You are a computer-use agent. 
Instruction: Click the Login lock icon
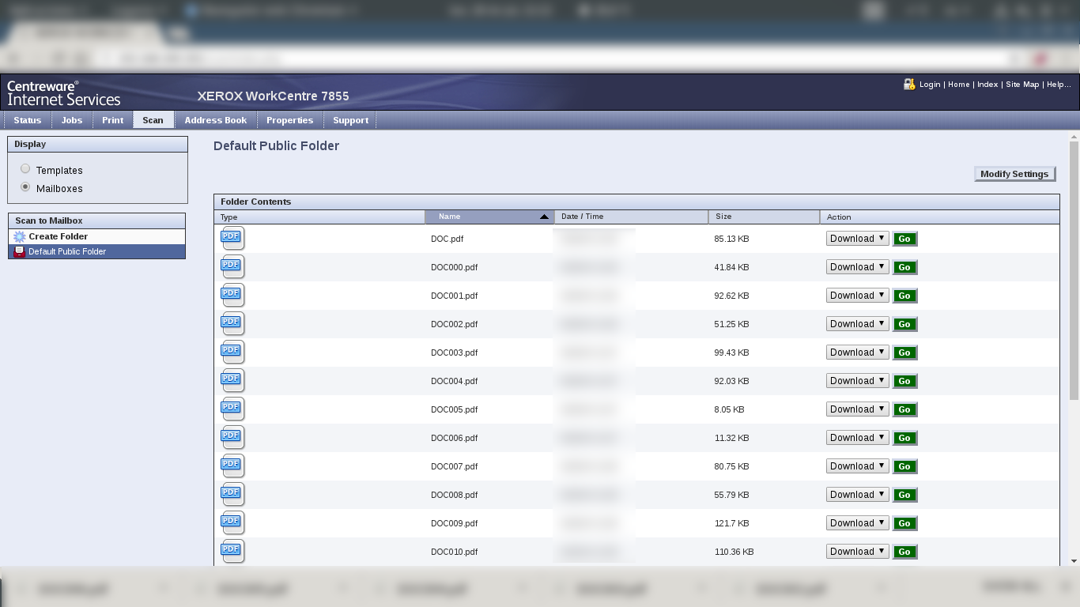tap(909, 84)
